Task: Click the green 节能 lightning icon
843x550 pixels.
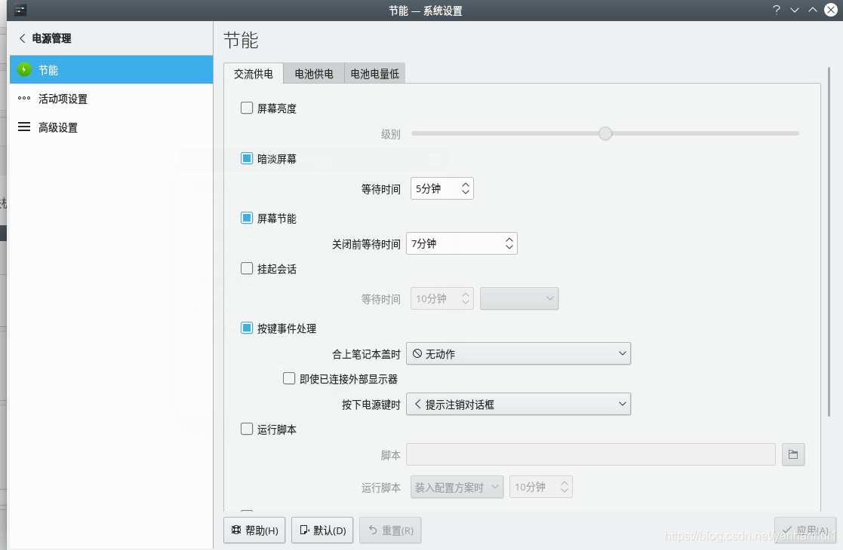Action: click(x=24, y=69)
